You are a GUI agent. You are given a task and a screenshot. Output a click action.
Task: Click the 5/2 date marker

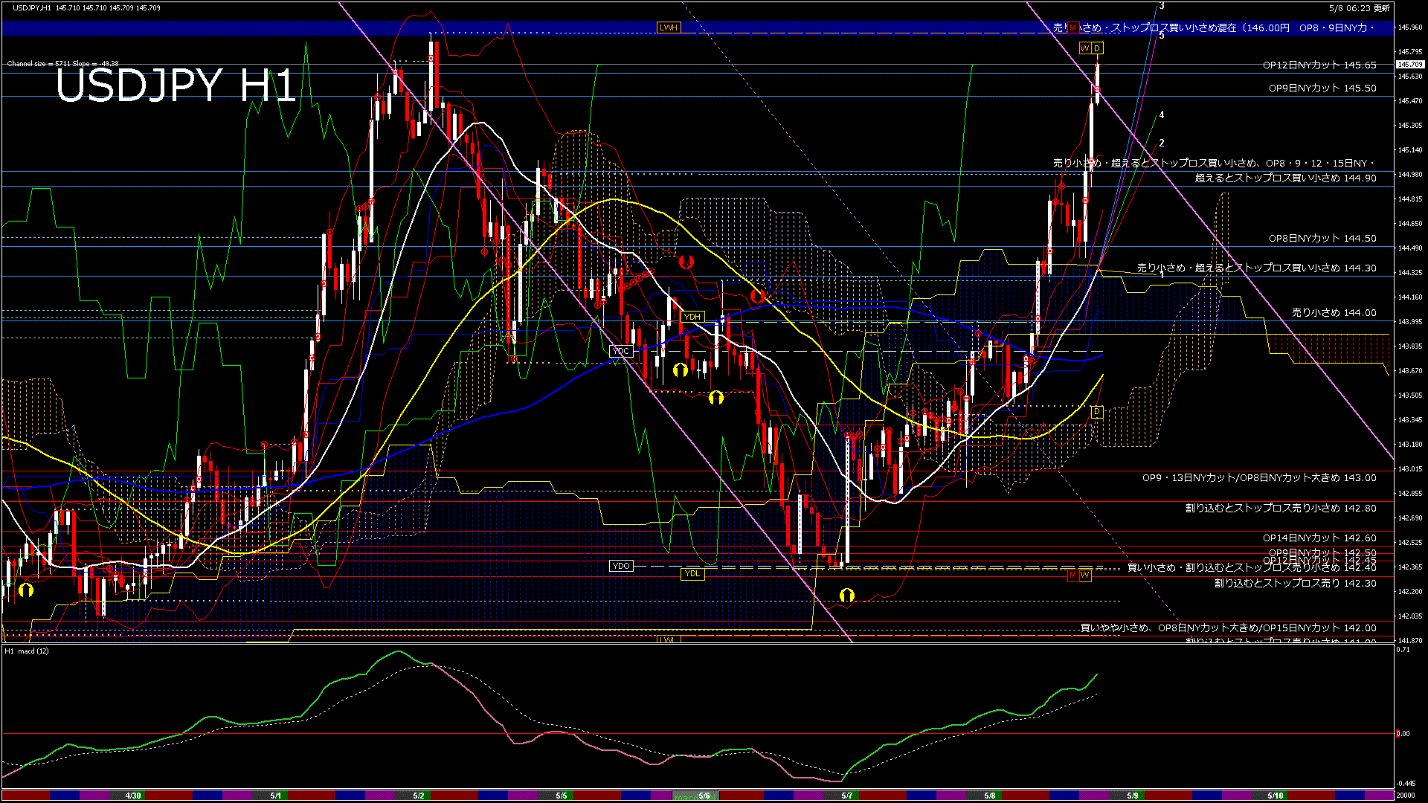pos(419,796)
